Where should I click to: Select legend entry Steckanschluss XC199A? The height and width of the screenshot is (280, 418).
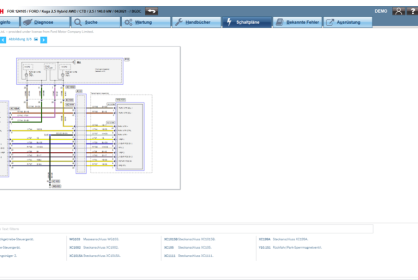point(283,239)
